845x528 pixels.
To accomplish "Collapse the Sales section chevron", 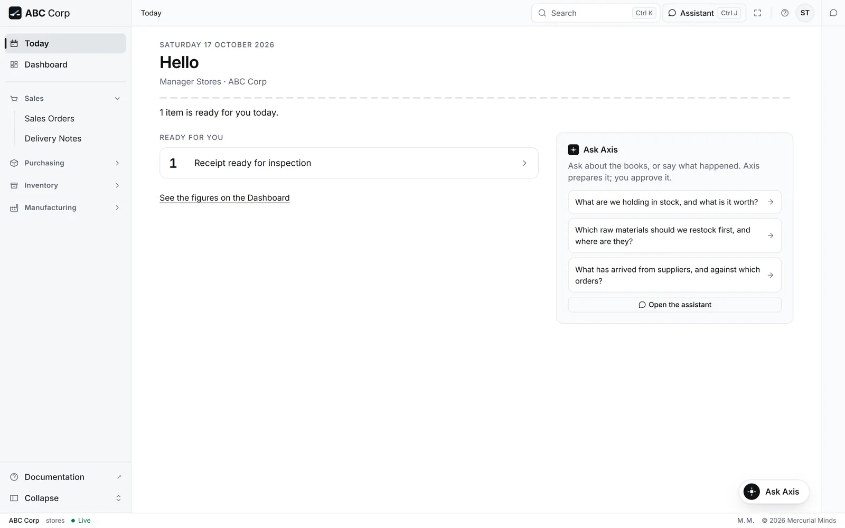I will pyautogui.click(x=117, y=99).
